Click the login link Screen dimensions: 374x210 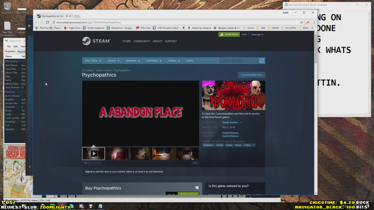(244, 34)
